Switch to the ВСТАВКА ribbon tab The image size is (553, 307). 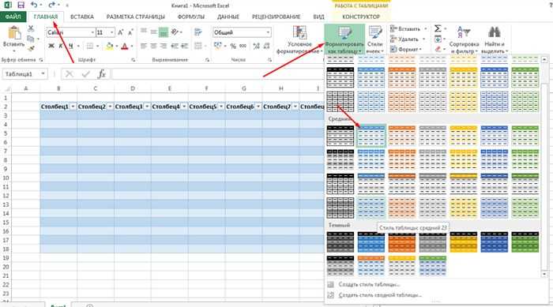(x=82, y=17)
